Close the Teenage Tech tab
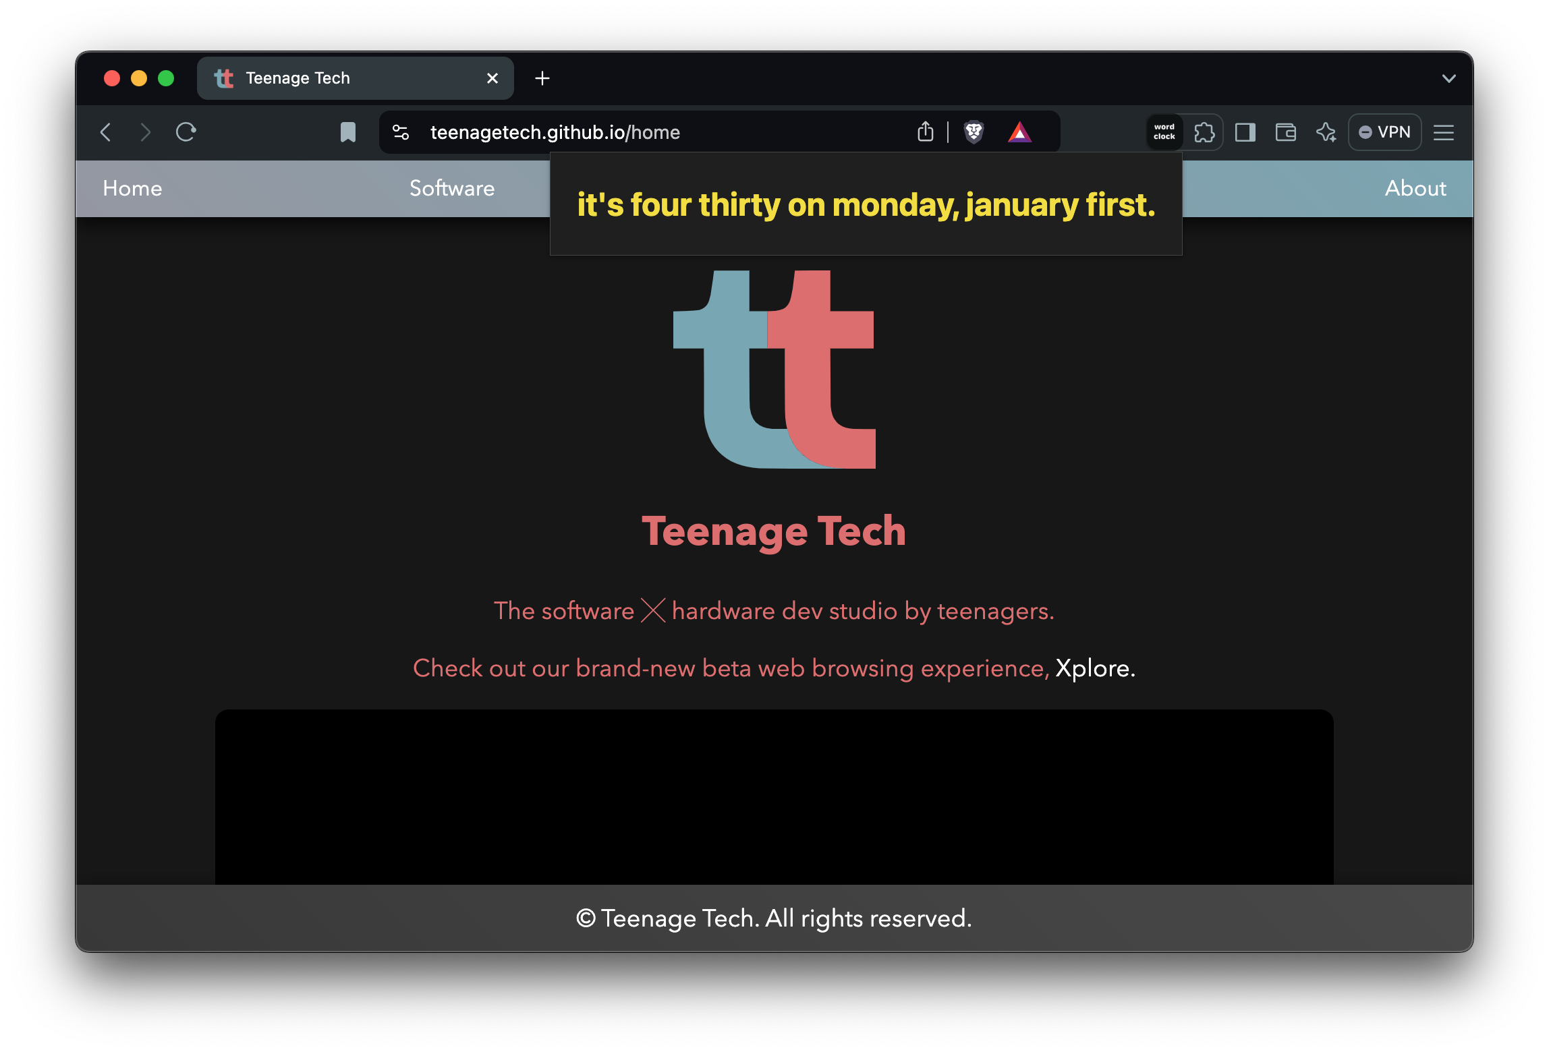 492,78
